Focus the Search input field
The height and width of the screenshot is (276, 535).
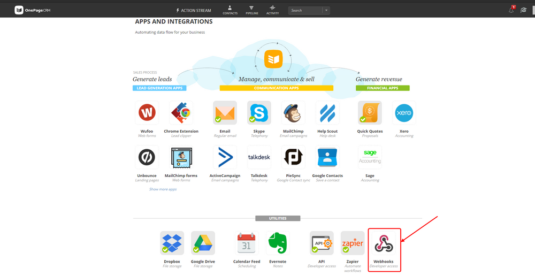point(305,11)
